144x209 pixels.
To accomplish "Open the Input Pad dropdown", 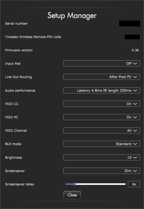I will pos(102,64).
